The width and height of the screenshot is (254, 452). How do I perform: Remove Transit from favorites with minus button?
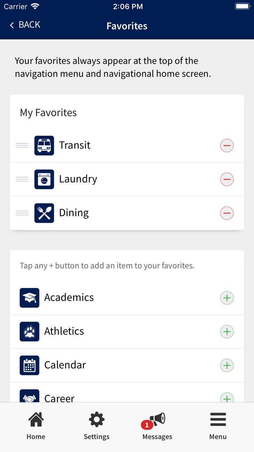pos(227,145)
